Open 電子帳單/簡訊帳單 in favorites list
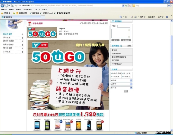173x135 pixels. coord(121,57)
